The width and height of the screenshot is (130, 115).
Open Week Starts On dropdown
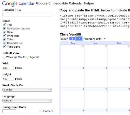coord(27,90)
